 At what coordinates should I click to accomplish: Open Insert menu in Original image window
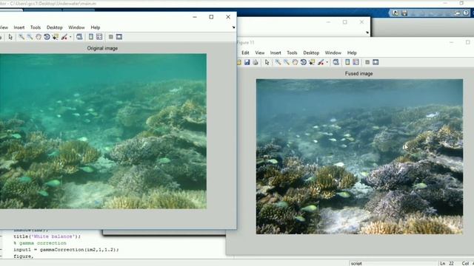(19, 27)
